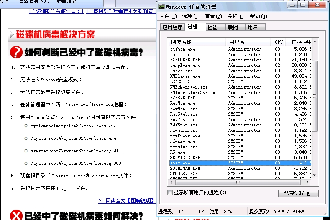This screenshot has height=220, width=330.
Task: Open the "磁碟机"会做什么? link
Action: pos(56,11)
